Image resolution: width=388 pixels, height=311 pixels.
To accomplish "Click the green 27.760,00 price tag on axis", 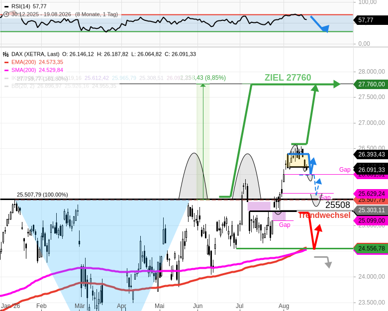I will pyautogui.click(x=371, y=84).
